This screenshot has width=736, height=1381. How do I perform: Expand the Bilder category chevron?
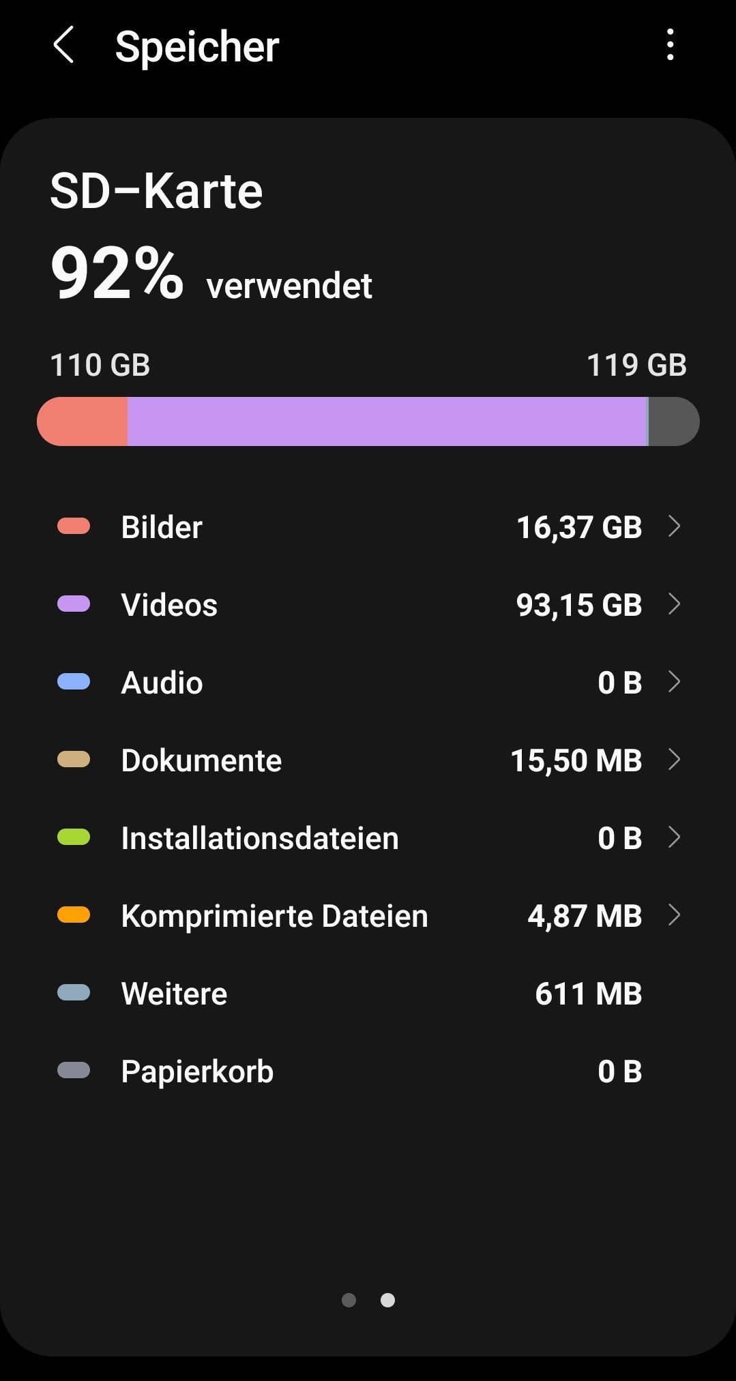tap(674, 526)
